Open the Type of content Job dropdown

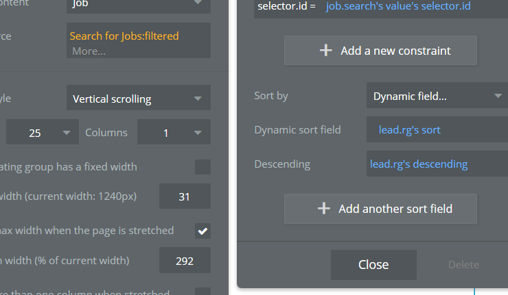tap(139, 5)
